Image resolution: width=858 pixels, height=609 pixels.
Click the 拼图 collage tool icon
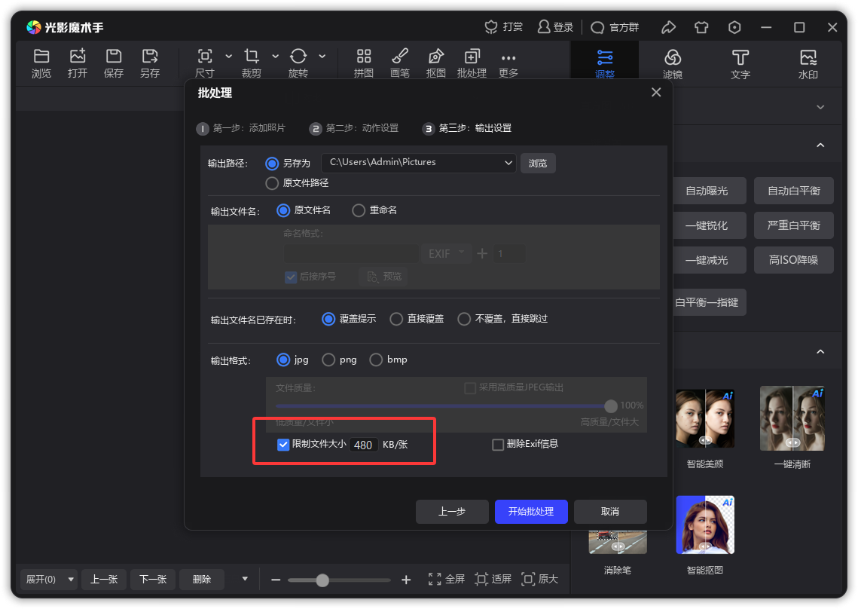click(364, 57)
